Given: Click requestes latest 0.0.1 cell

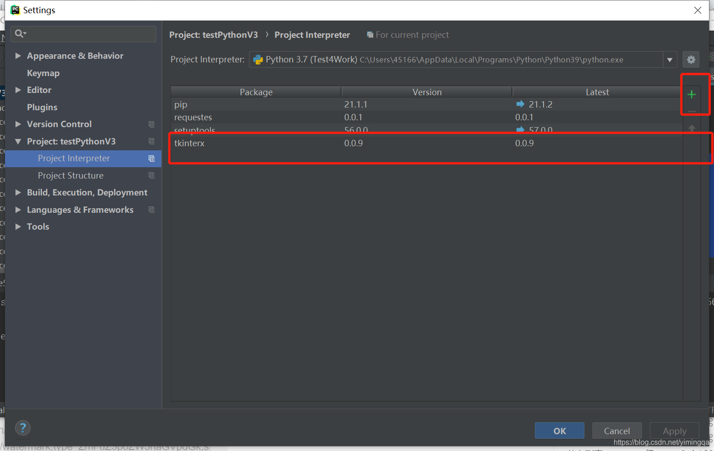Looking at the screenshot, I should pos(524,117).
